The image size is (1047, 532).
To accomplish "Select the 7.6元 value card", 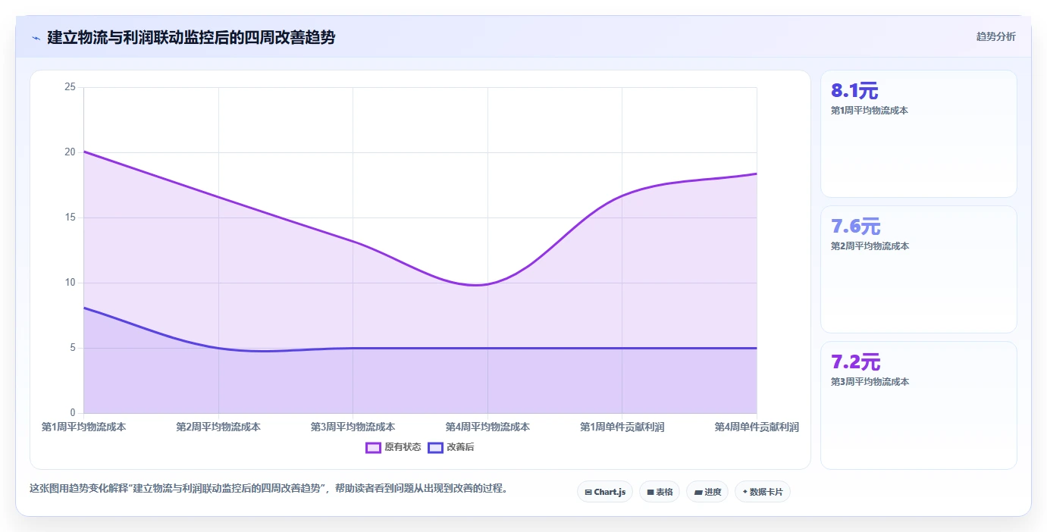I will [919, 269].
